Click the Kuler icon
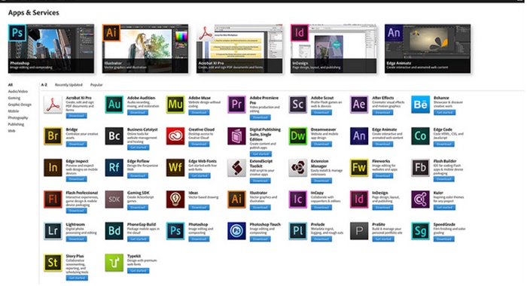The height and width of the screenshot is (286, 527). [x=420, y=199]
